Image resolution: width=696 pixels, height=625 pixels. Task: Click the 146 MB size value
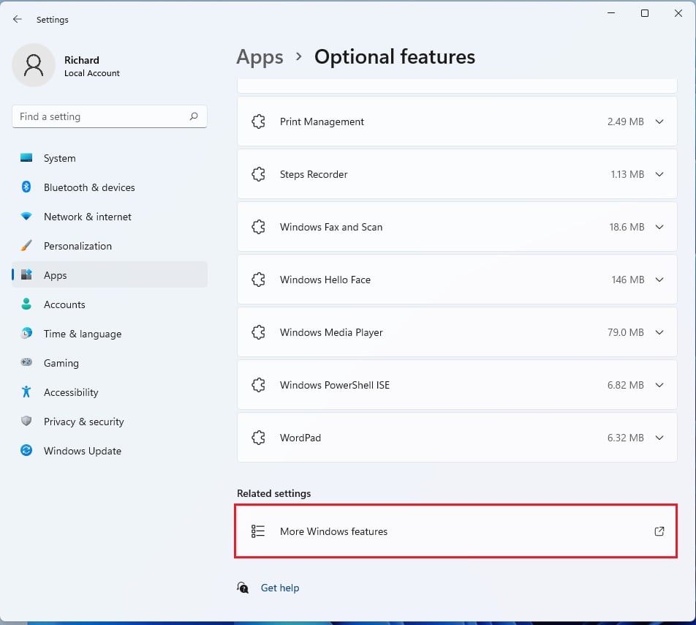tap(627, 280)
